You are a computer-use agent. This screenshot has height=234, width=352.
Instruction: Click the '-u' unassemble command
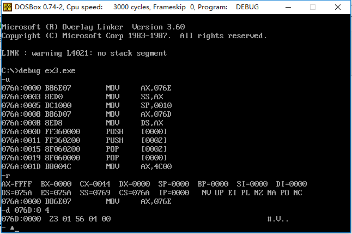click(5, 80)
